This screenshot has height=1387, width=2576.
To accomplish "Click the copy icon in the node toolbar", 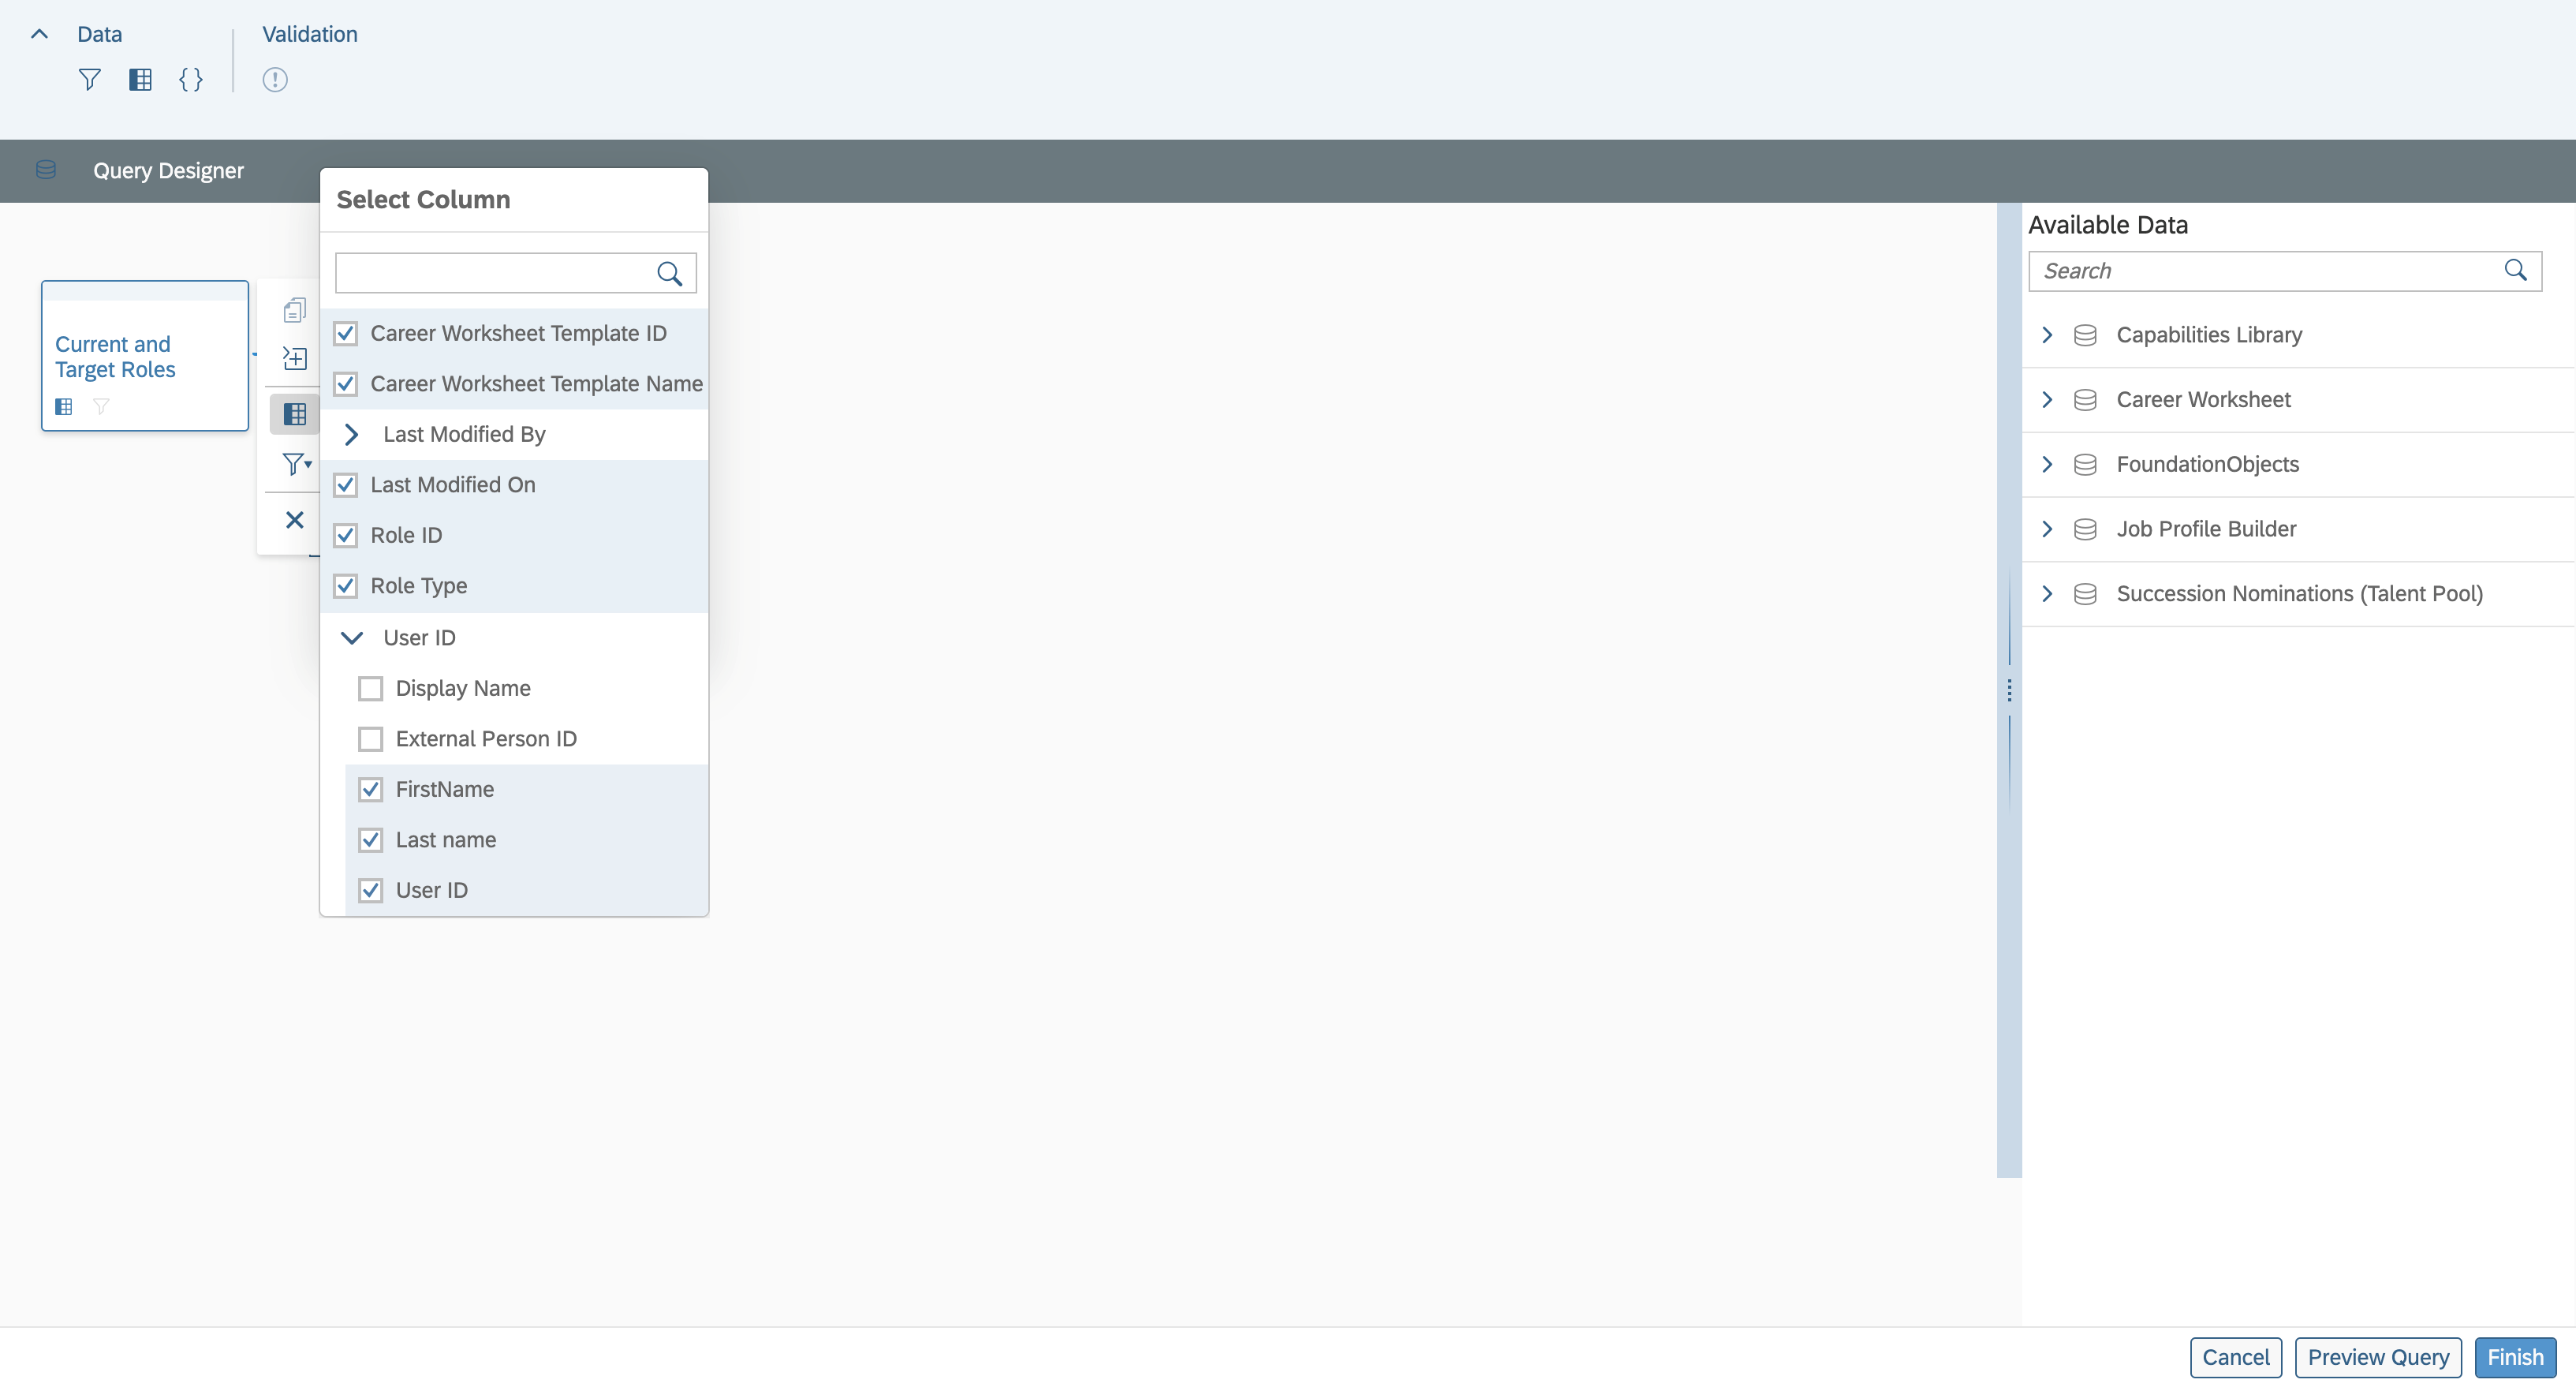I will click(x=294, y=310).
